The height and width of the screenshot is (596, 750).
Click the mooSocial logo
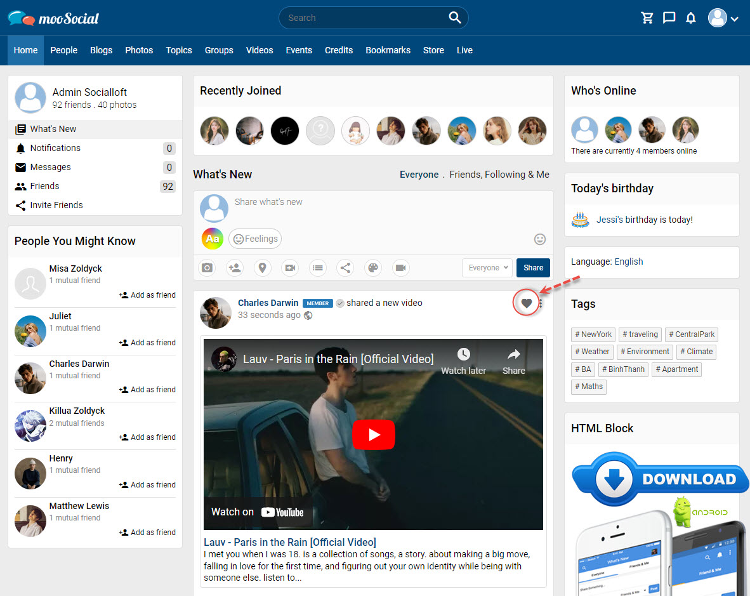[x=53, y=18]
